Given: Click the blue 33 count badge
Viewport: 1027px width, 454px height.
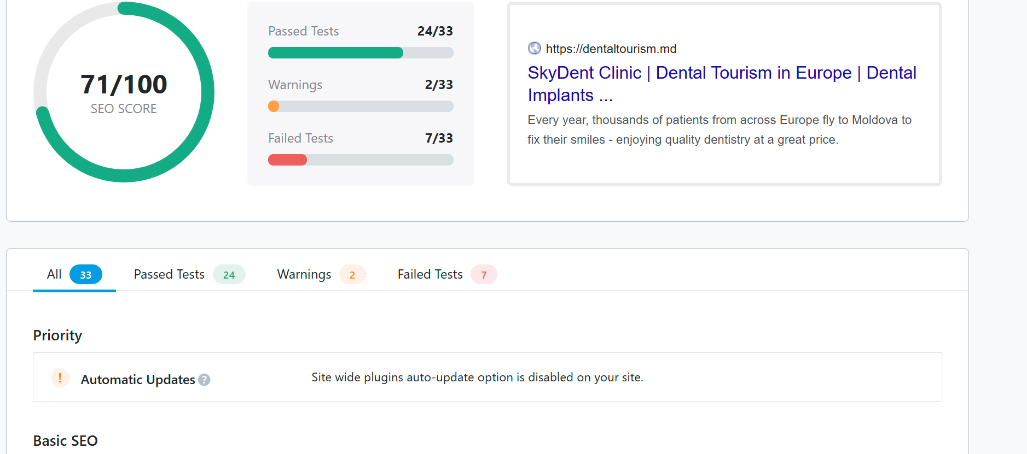Looking at the screenshot, I should pyautogui.click(x=86, y=275).
